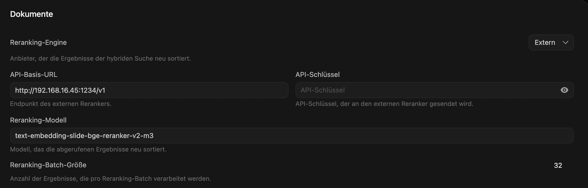Click the chevron arrow beside Extern
The width and height of the screenshot is (588, 188).
click(565, 42)
